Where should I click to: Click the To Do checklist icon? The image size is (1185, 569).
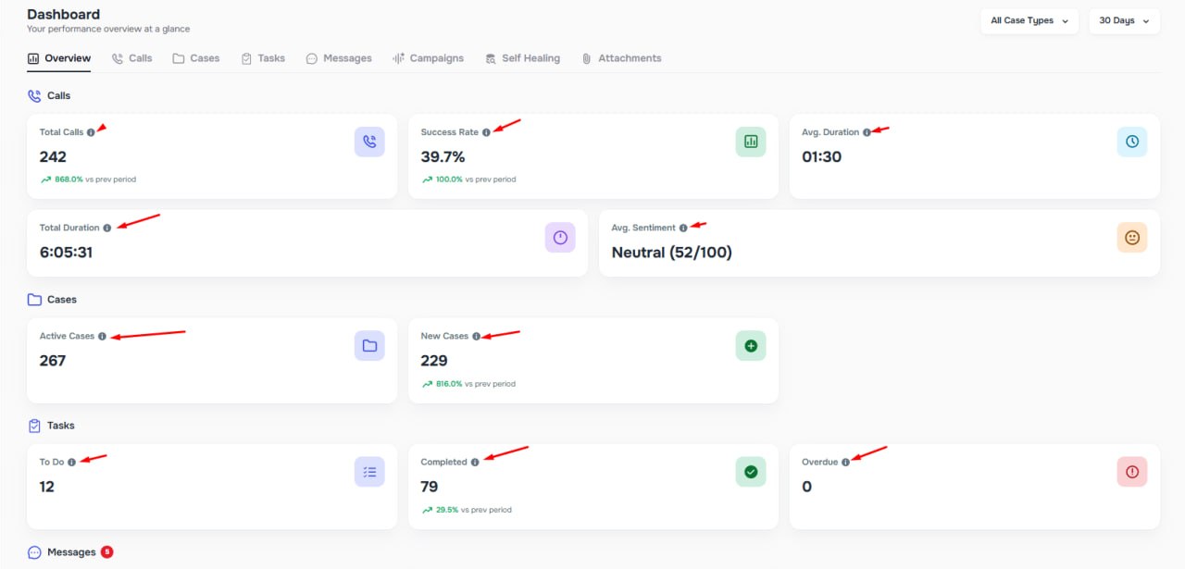tap(369, 472)
